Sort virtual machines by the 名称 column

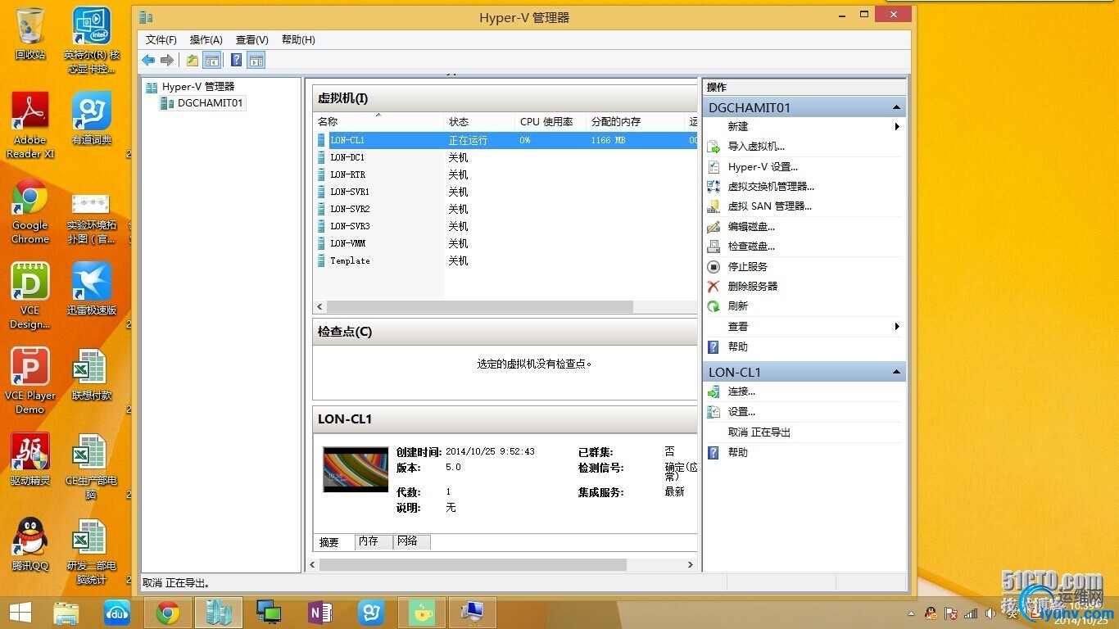click(378, 121)
